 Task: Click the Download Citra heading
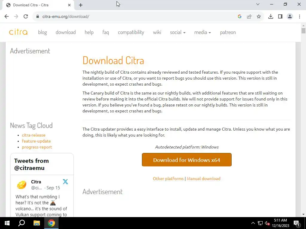click(x=113, y=60)
